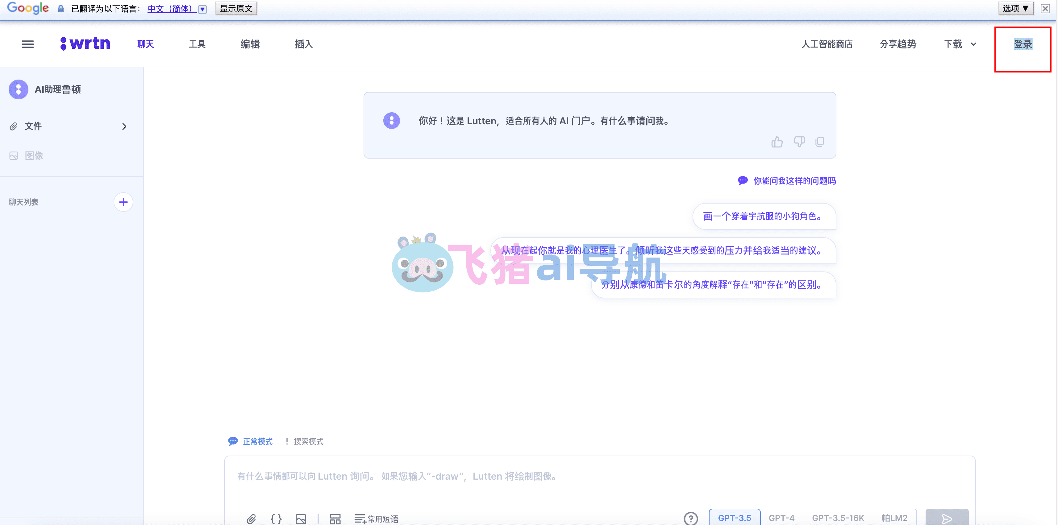Click the curly braces code icon
Screen dimensions: 1058x525
[276, 519]
